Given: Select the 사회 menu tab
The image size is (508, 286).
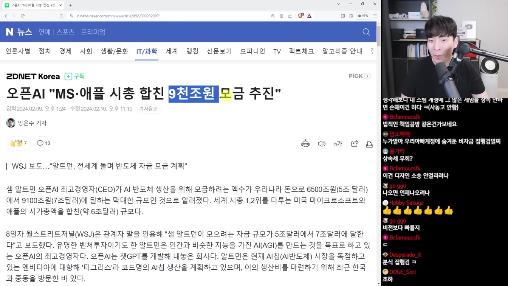Looking at the screenshot, I should click(x=86, y=51).
